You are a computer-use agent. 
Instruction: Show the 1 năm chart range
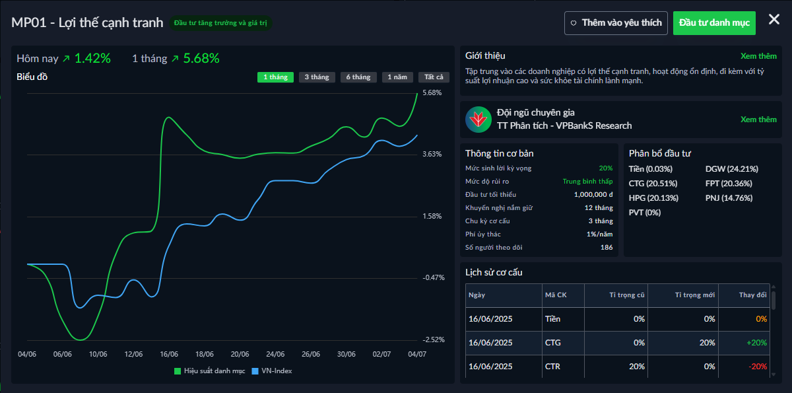397,77
